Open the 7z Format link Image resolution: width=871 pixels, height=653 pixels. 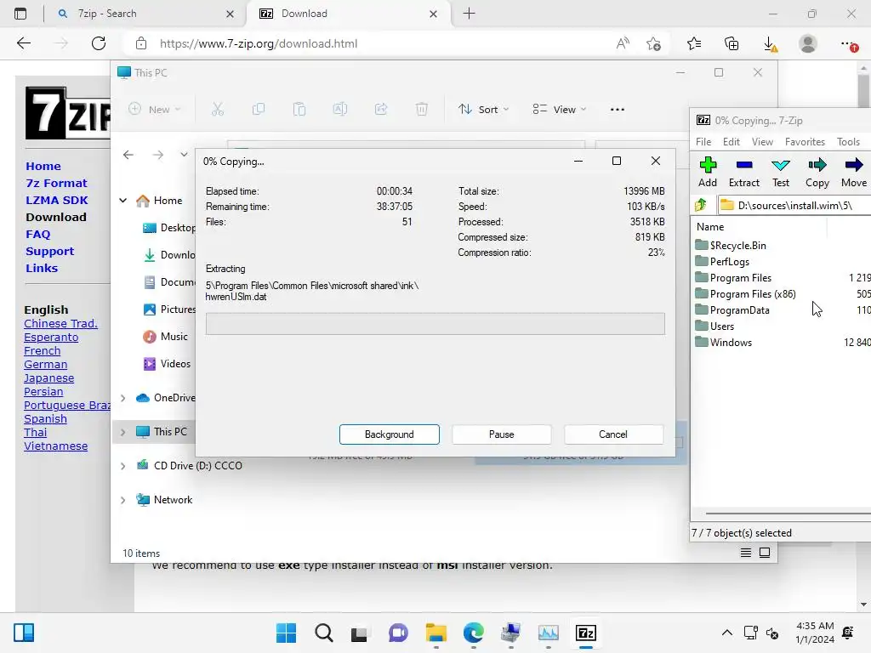tap(57, 184)
